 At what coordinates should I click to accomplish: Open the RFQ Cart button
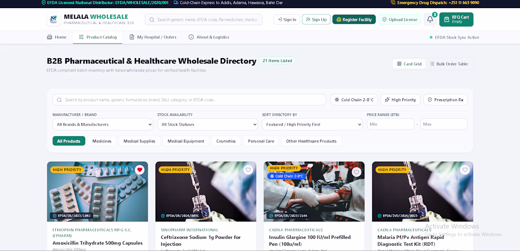click(456, 19)
